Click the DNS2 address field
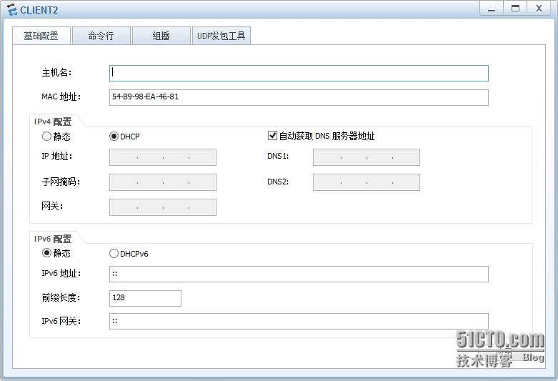 point(367,182)
